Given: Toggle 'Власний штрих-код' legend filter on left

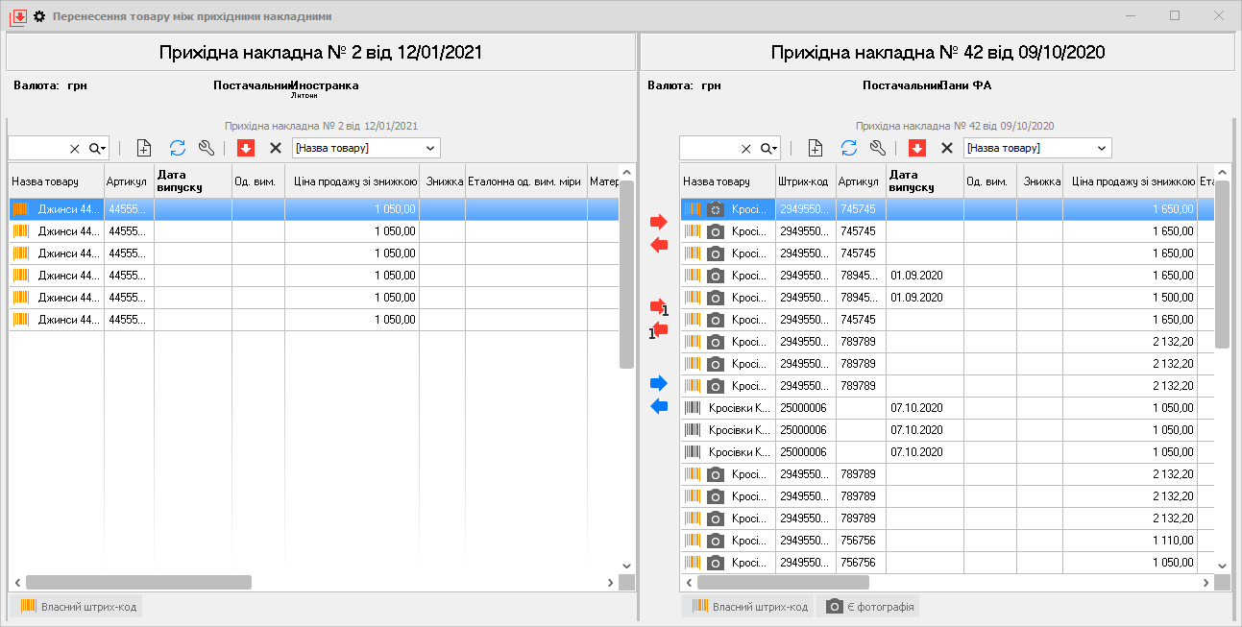Looking at the screenshot, I should pyautogui.click(x=79, y=607).
